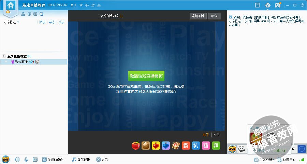Toggle speaker mute in bottom bar
Screen dimensions: 307x164
pos(17,159)
